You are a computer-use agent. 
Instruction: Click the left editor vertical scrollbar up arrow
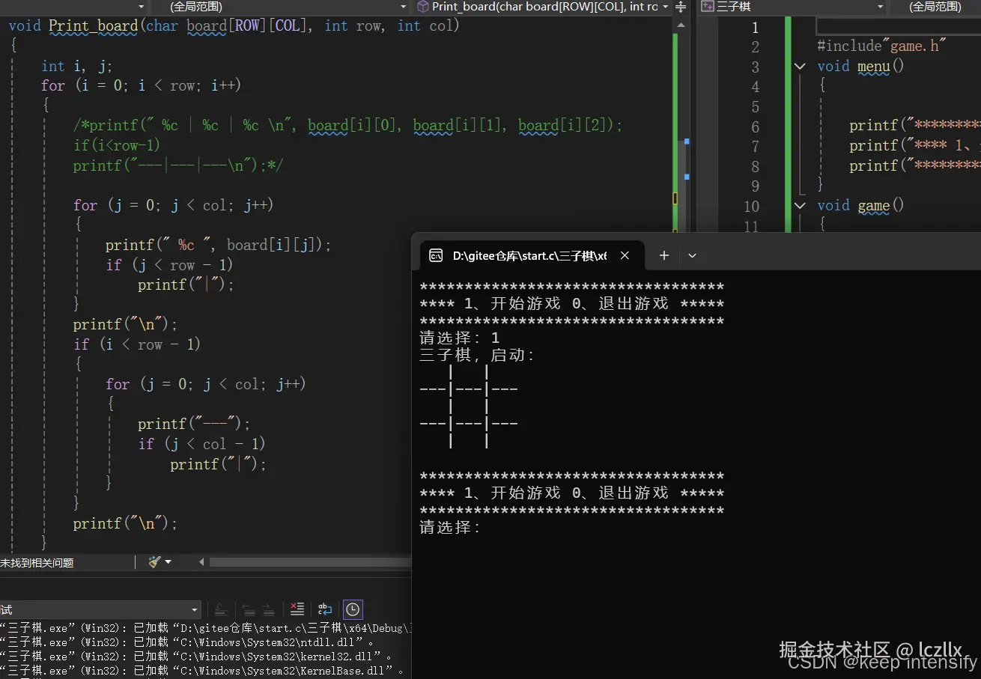(680, 25)
